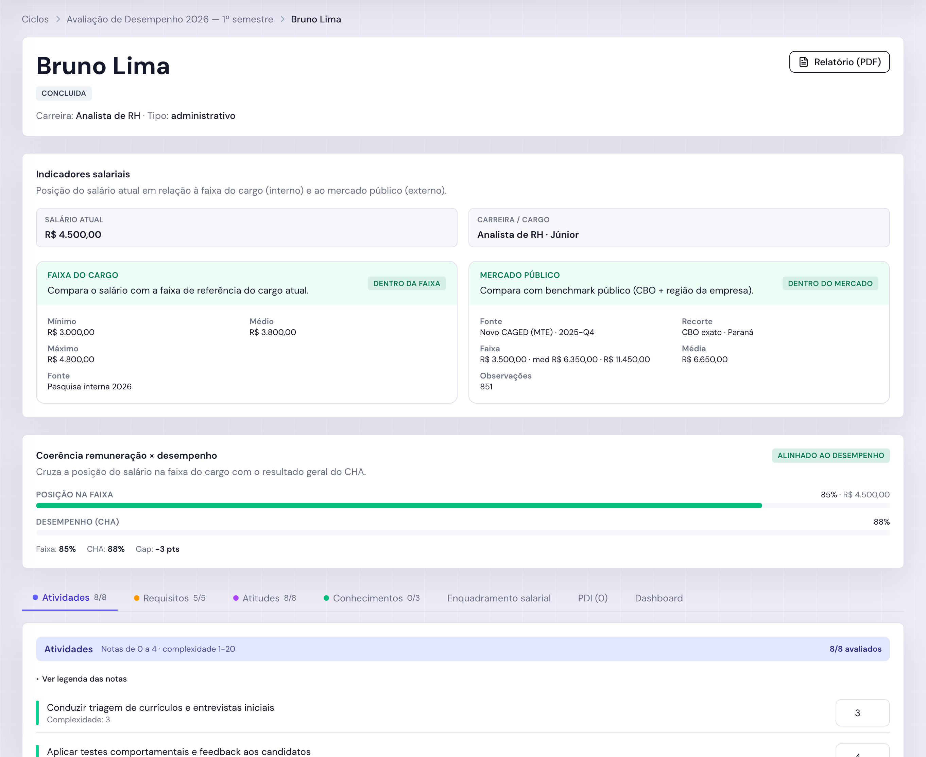Click the ALINHADO AO DESEMPENHO badge

click(831, 456)
